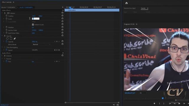This screenshot has height=106, width=189.
Task: Click the Speed value 100.00%
Action: pos(35,50)
